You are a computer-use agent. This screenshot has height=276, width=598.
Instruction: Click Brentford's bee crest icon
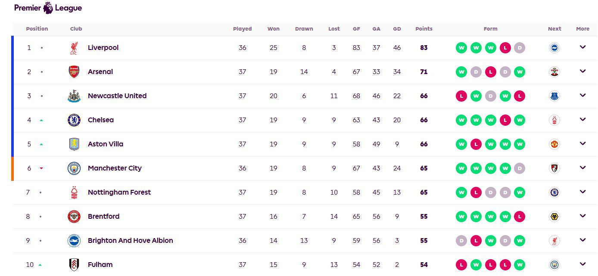pos(74,217)
